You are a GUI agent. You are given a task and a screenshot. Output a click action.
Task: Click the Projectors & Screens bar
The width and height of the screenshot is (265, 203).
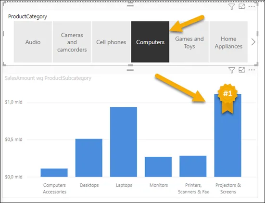pos(227,135)
